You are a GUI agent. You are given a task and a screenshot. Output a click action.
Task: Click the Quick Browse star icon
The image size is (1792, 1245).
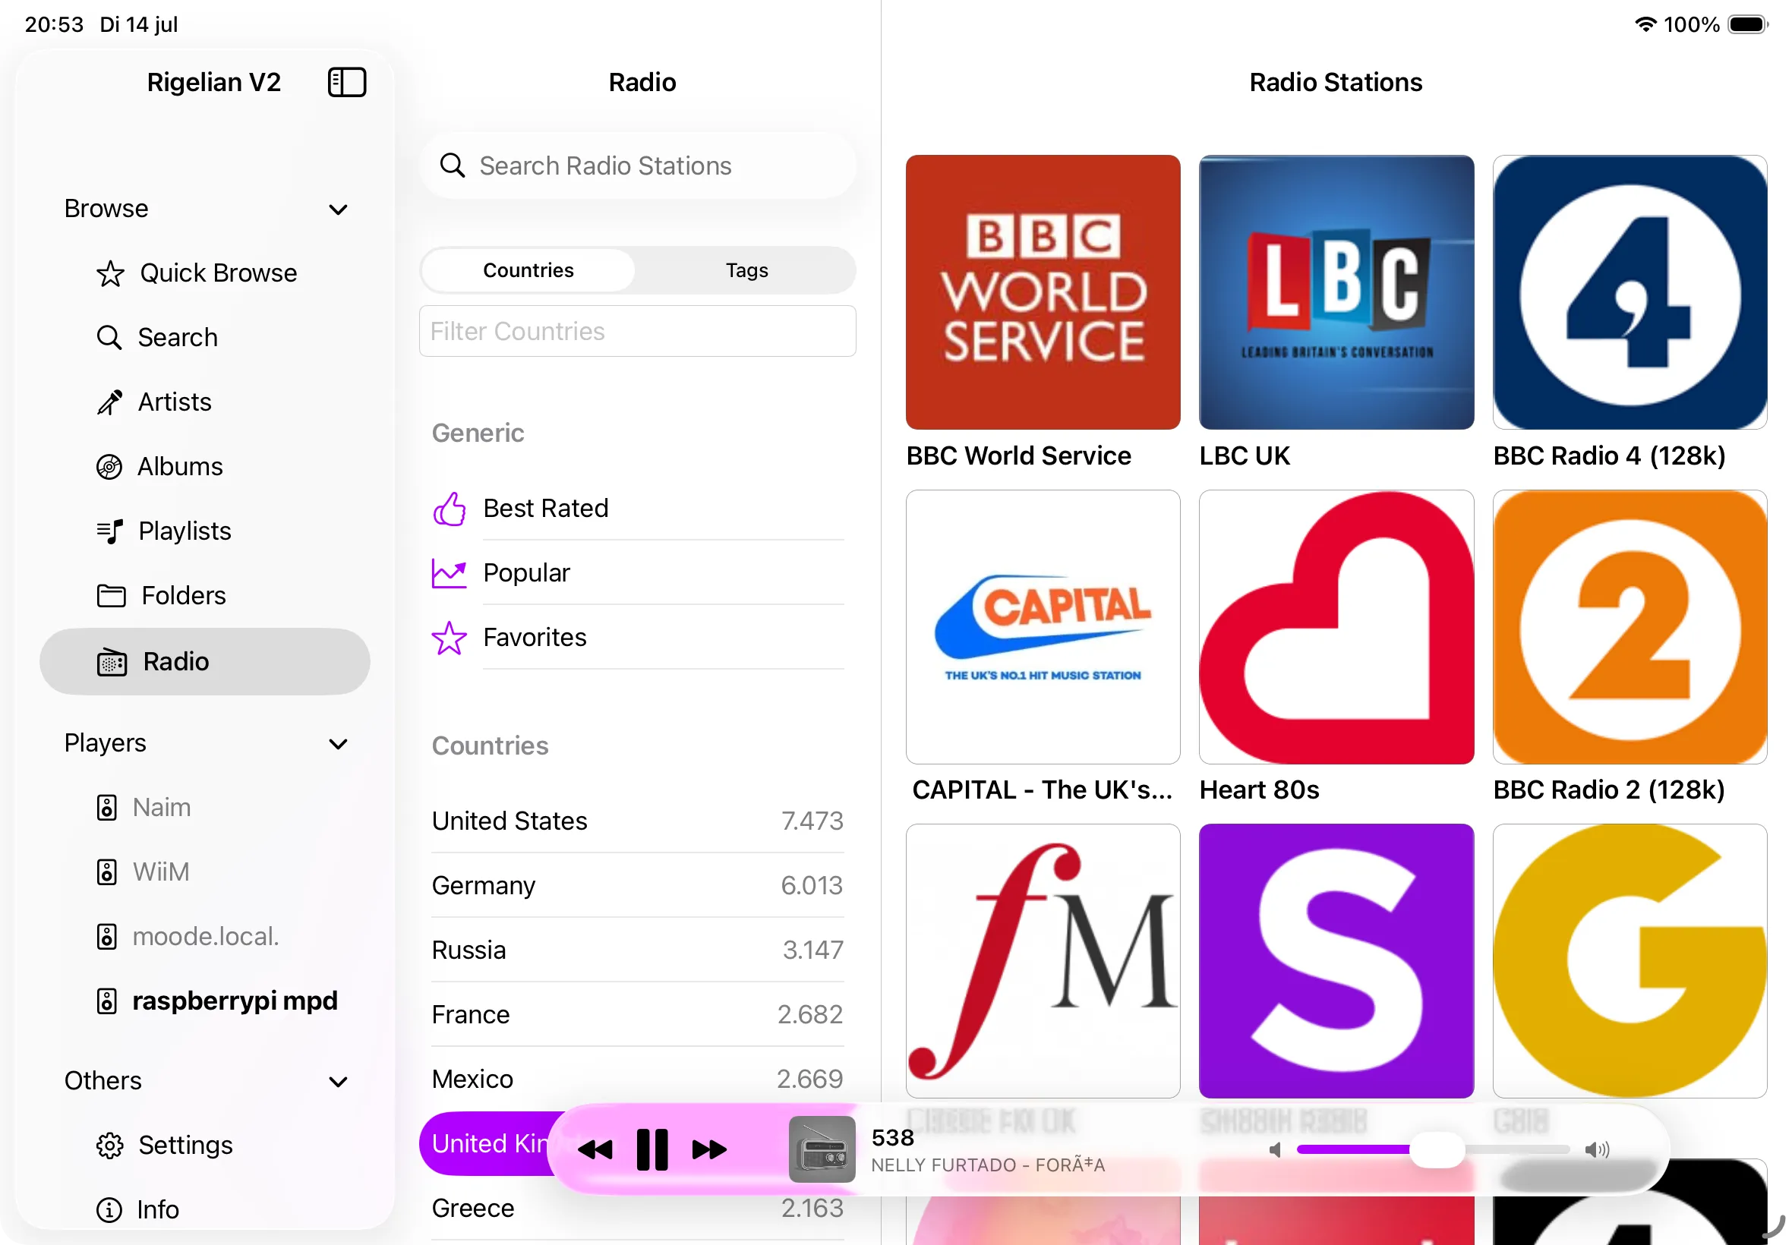pos(110,274)
